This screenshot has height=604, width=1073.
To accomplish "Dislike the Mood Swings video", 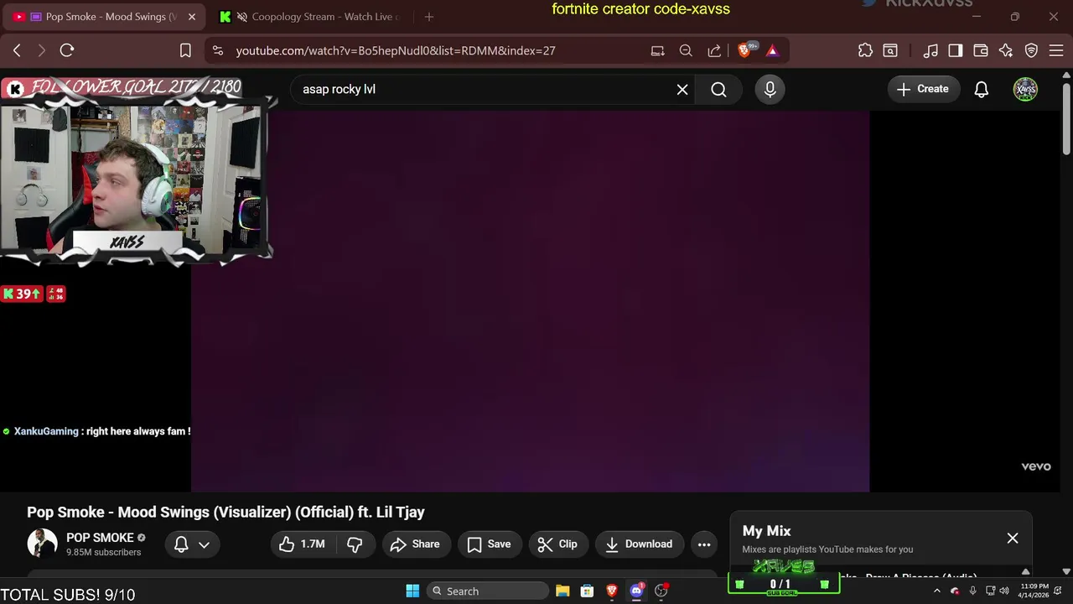I will [355, 544].
